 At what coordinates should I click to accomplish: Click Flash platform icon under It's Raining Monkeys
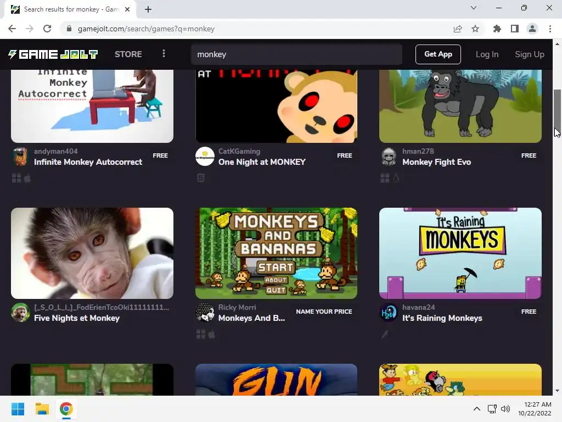(385, 334)
